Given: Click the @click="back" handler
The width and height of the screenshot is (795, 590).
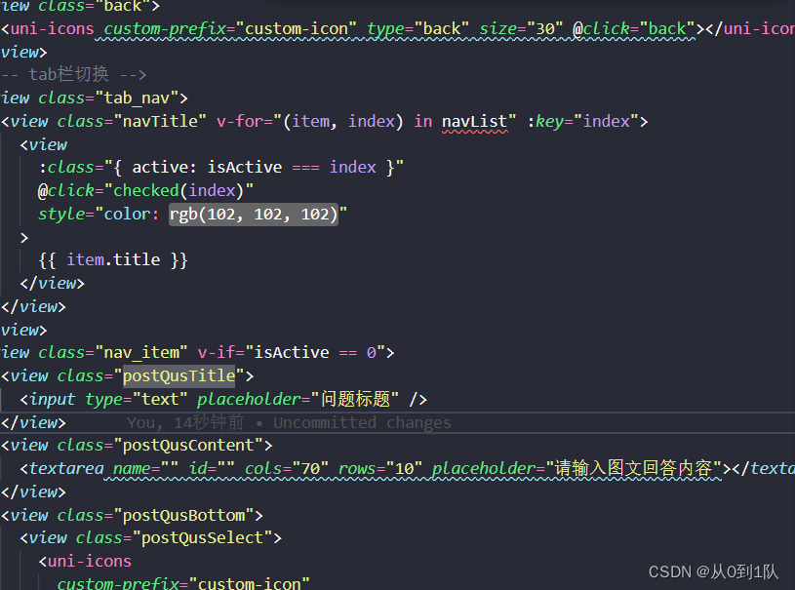Looking at the screenshot, I should click(x=634, y=29).
